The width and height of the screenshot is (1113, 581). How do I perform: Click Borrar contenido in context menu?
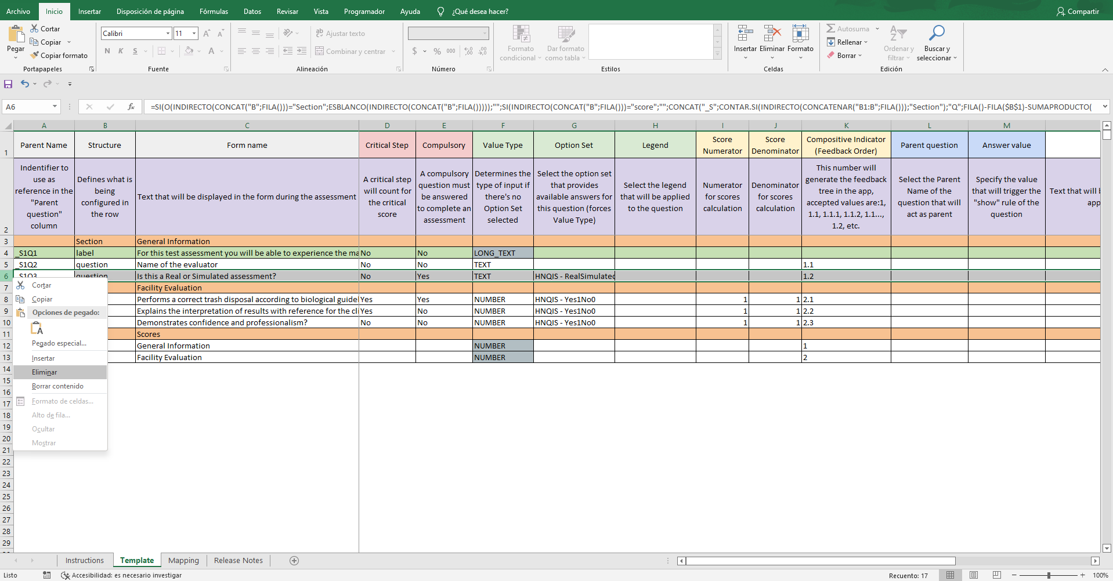pyautogui.click(x=60, y=386)
